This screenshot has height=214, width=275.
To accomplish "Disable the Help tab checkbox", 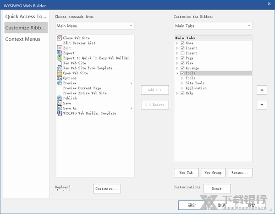I will pyautogui.click(x=183, y=93).
